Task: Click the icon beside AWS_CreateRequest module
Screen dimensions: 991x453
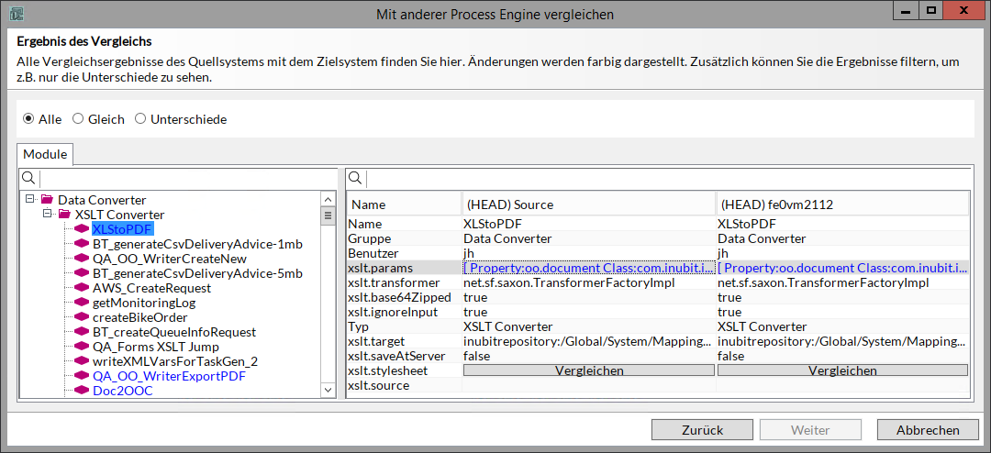Action: [81, 288]
